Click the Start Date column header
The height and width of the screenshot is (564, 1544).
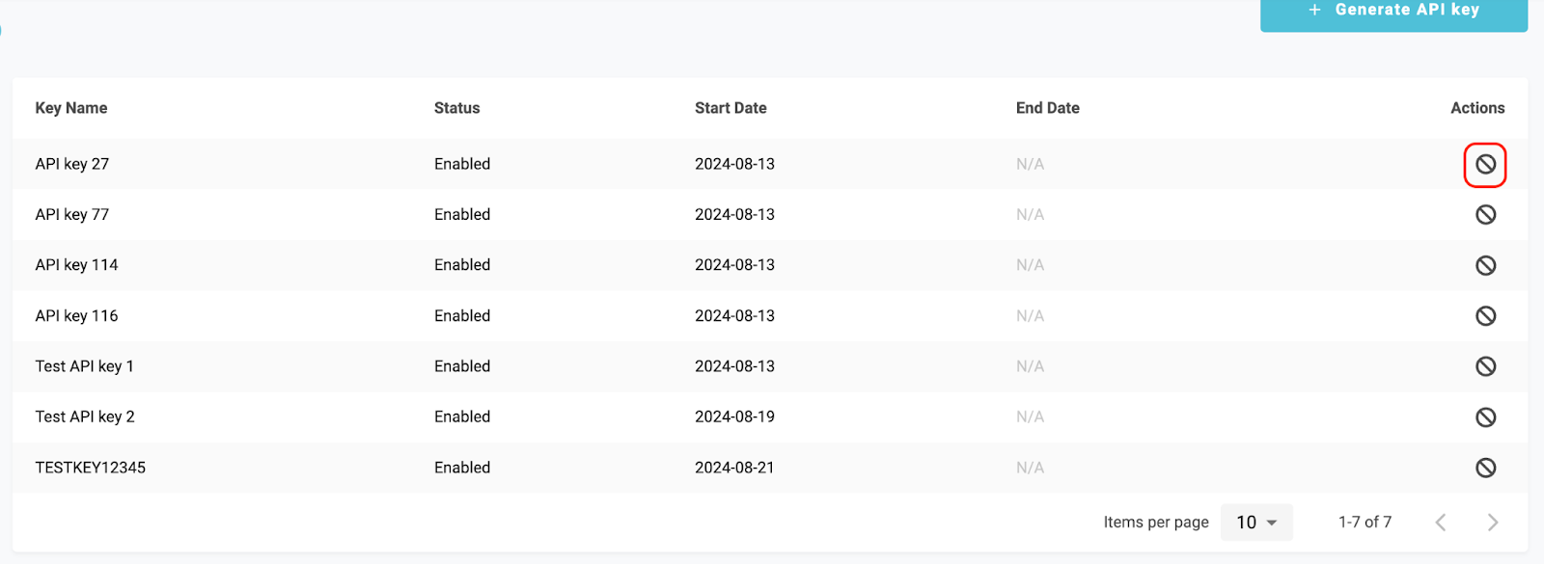point(731,108)
